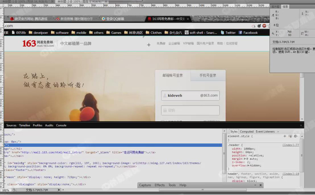Open the Games bookmark folder

(x=113, y=32)
